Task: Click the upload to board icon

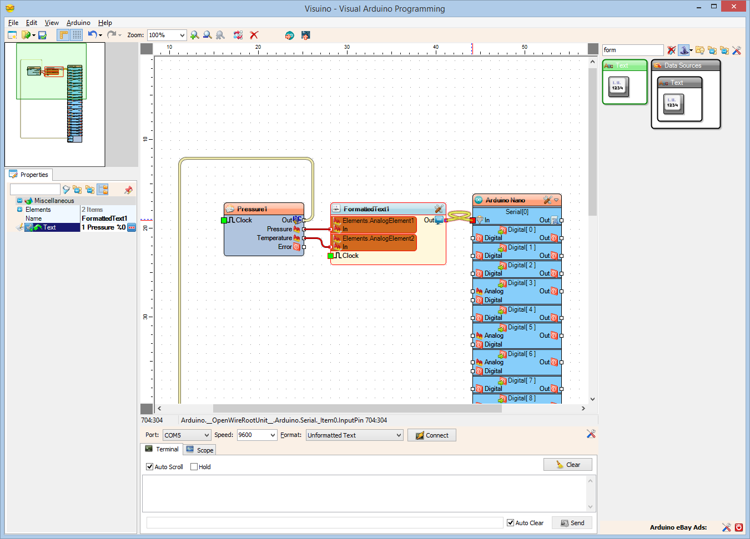Action: 305,35
